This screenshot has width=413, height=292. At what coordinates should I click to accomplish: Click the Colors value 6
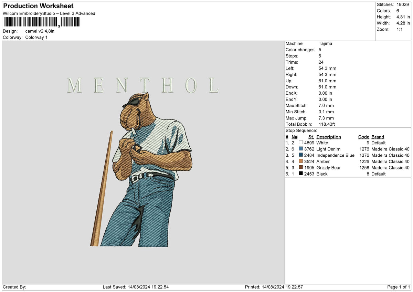point(398,11)
